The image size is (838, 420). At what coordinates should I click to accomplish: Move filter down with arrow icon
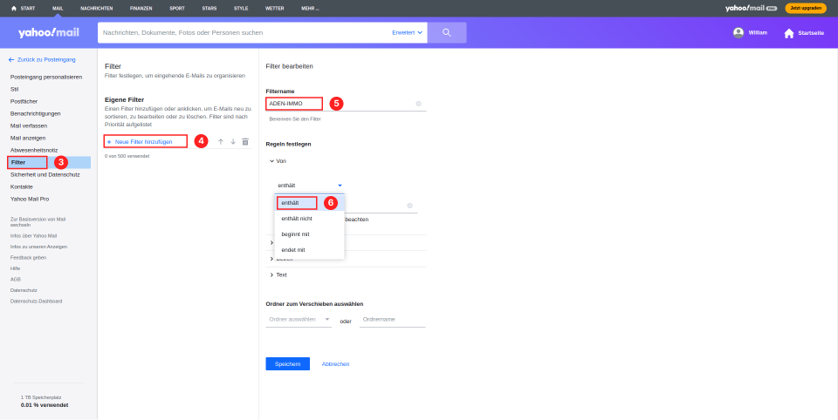coord(233,141)
